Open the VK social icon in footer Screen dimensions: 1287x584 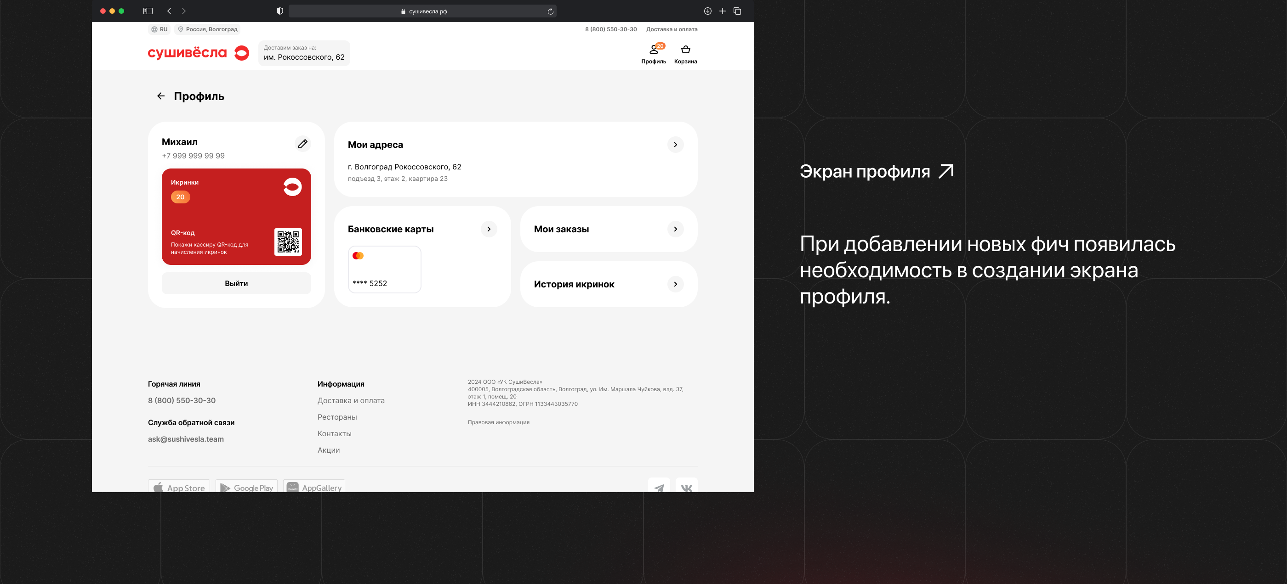click(x=686, y=487)
